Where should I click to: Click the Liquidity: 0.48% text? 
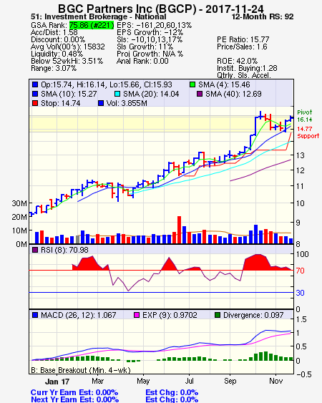pos(57,54)
